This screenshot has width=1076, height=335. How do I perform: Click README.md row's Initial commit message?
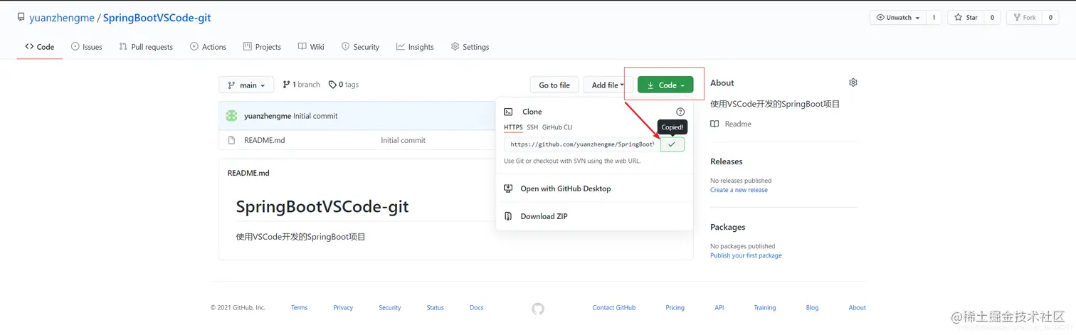(x=403, y=140)
